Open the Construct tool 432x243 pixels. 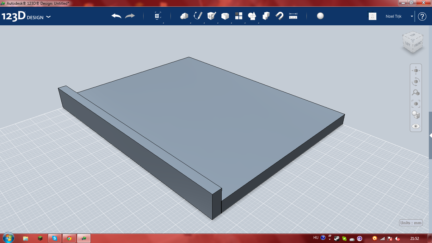point(212,16)
